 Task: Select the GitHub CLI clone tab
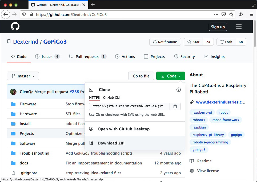tap(111, 98)
